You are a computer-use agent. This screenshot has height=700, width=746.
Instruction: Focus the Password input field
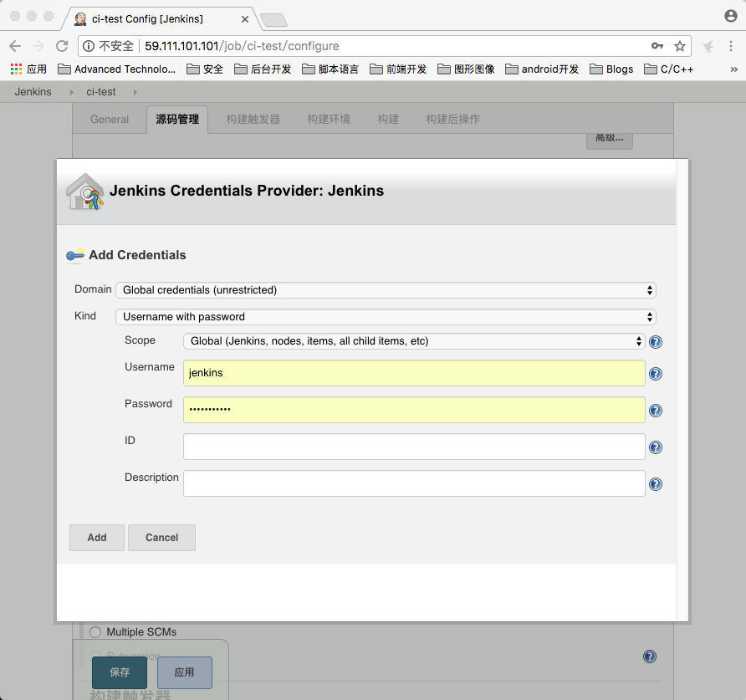tap(414, 410)
